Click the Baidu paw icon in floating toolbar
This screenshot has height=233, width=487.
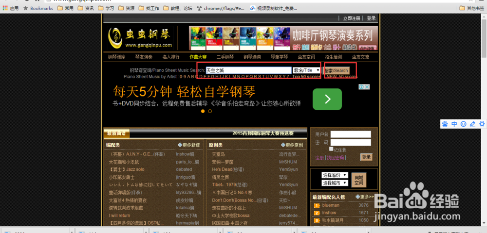445,124
